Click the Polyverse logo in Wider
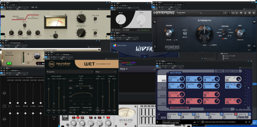257x127 pixels. pos(115,45)
